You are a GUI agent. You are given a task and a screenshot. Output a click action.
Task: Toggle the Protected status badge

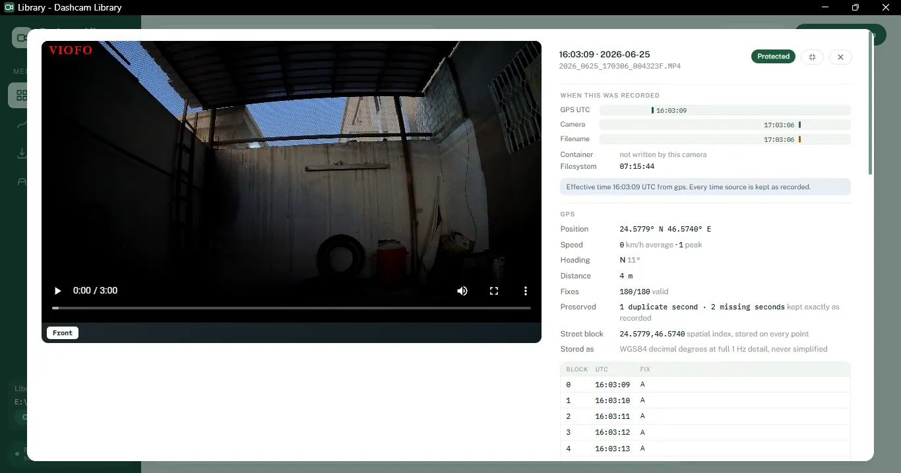click(x=773, y=57)
